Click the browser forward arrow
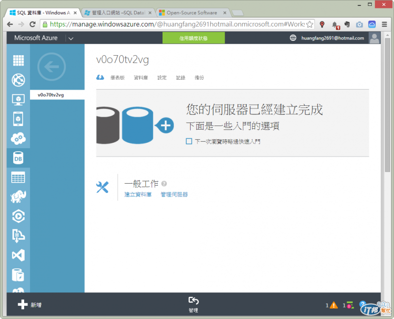Screen dimensions: 394x319 pyautogui.click(x=21, y=24)
